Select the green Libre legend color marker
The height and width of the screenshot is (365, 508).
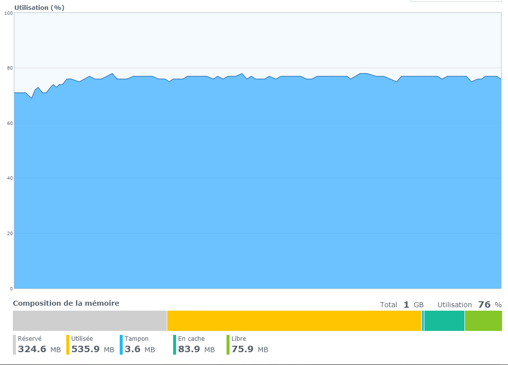[x=228, y=344]
